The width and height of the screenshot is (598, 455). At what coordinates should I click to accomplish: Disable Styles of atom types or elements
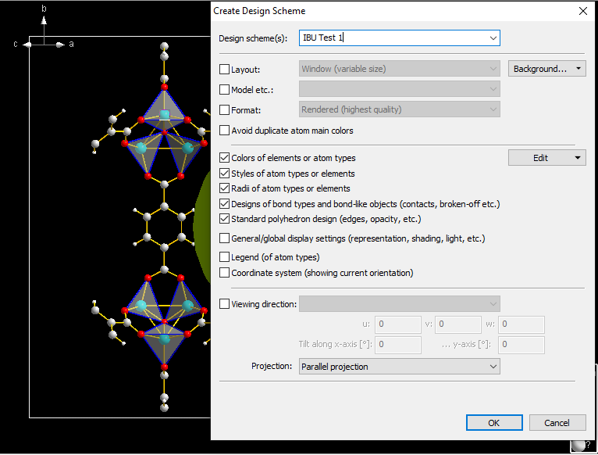pyautogui.click(x=225, y=174)
